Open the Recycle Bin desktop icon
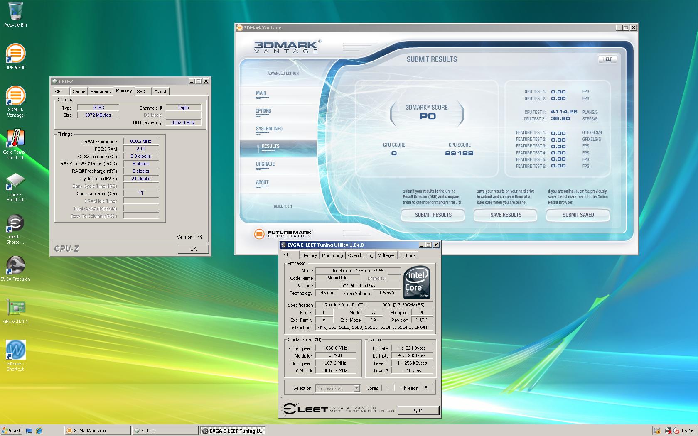The width and height of the screenshot is (698, 436). pos(15,15)
